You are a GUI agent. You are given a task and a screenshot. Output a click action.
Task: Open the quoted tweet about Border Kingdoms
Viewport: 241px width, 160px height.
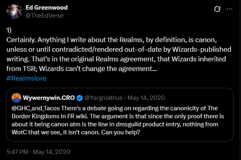pyautogui.click(x=120, y=115)
